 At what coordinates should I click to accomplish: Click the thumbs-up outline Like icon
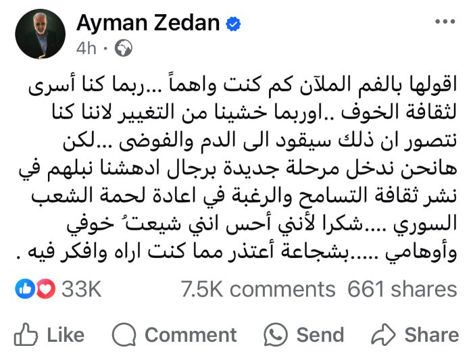click(26, 334)
